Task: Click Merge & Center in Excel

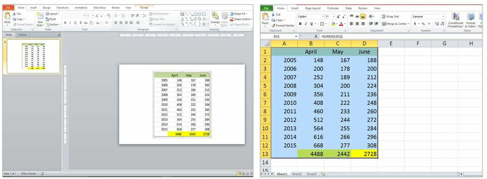Action: coord(395,24)
